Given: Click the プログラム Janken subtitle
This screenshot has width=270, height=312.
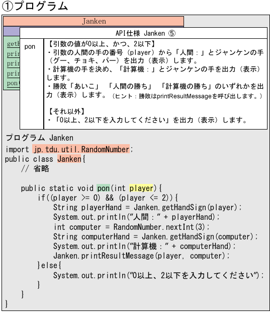Looking at the screenshot, I should click(40, 138).
